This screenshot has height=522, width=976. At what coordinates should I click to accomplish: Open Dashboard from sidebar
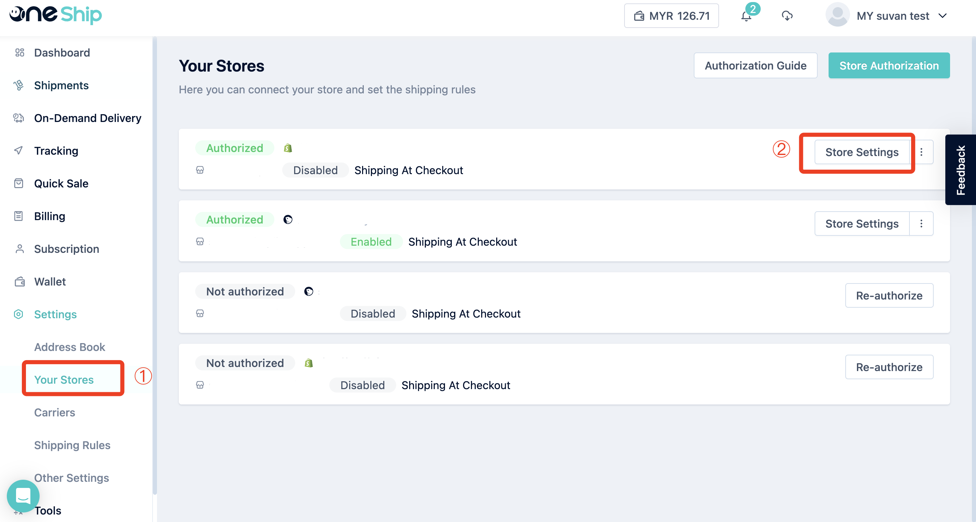coord(62,52)
